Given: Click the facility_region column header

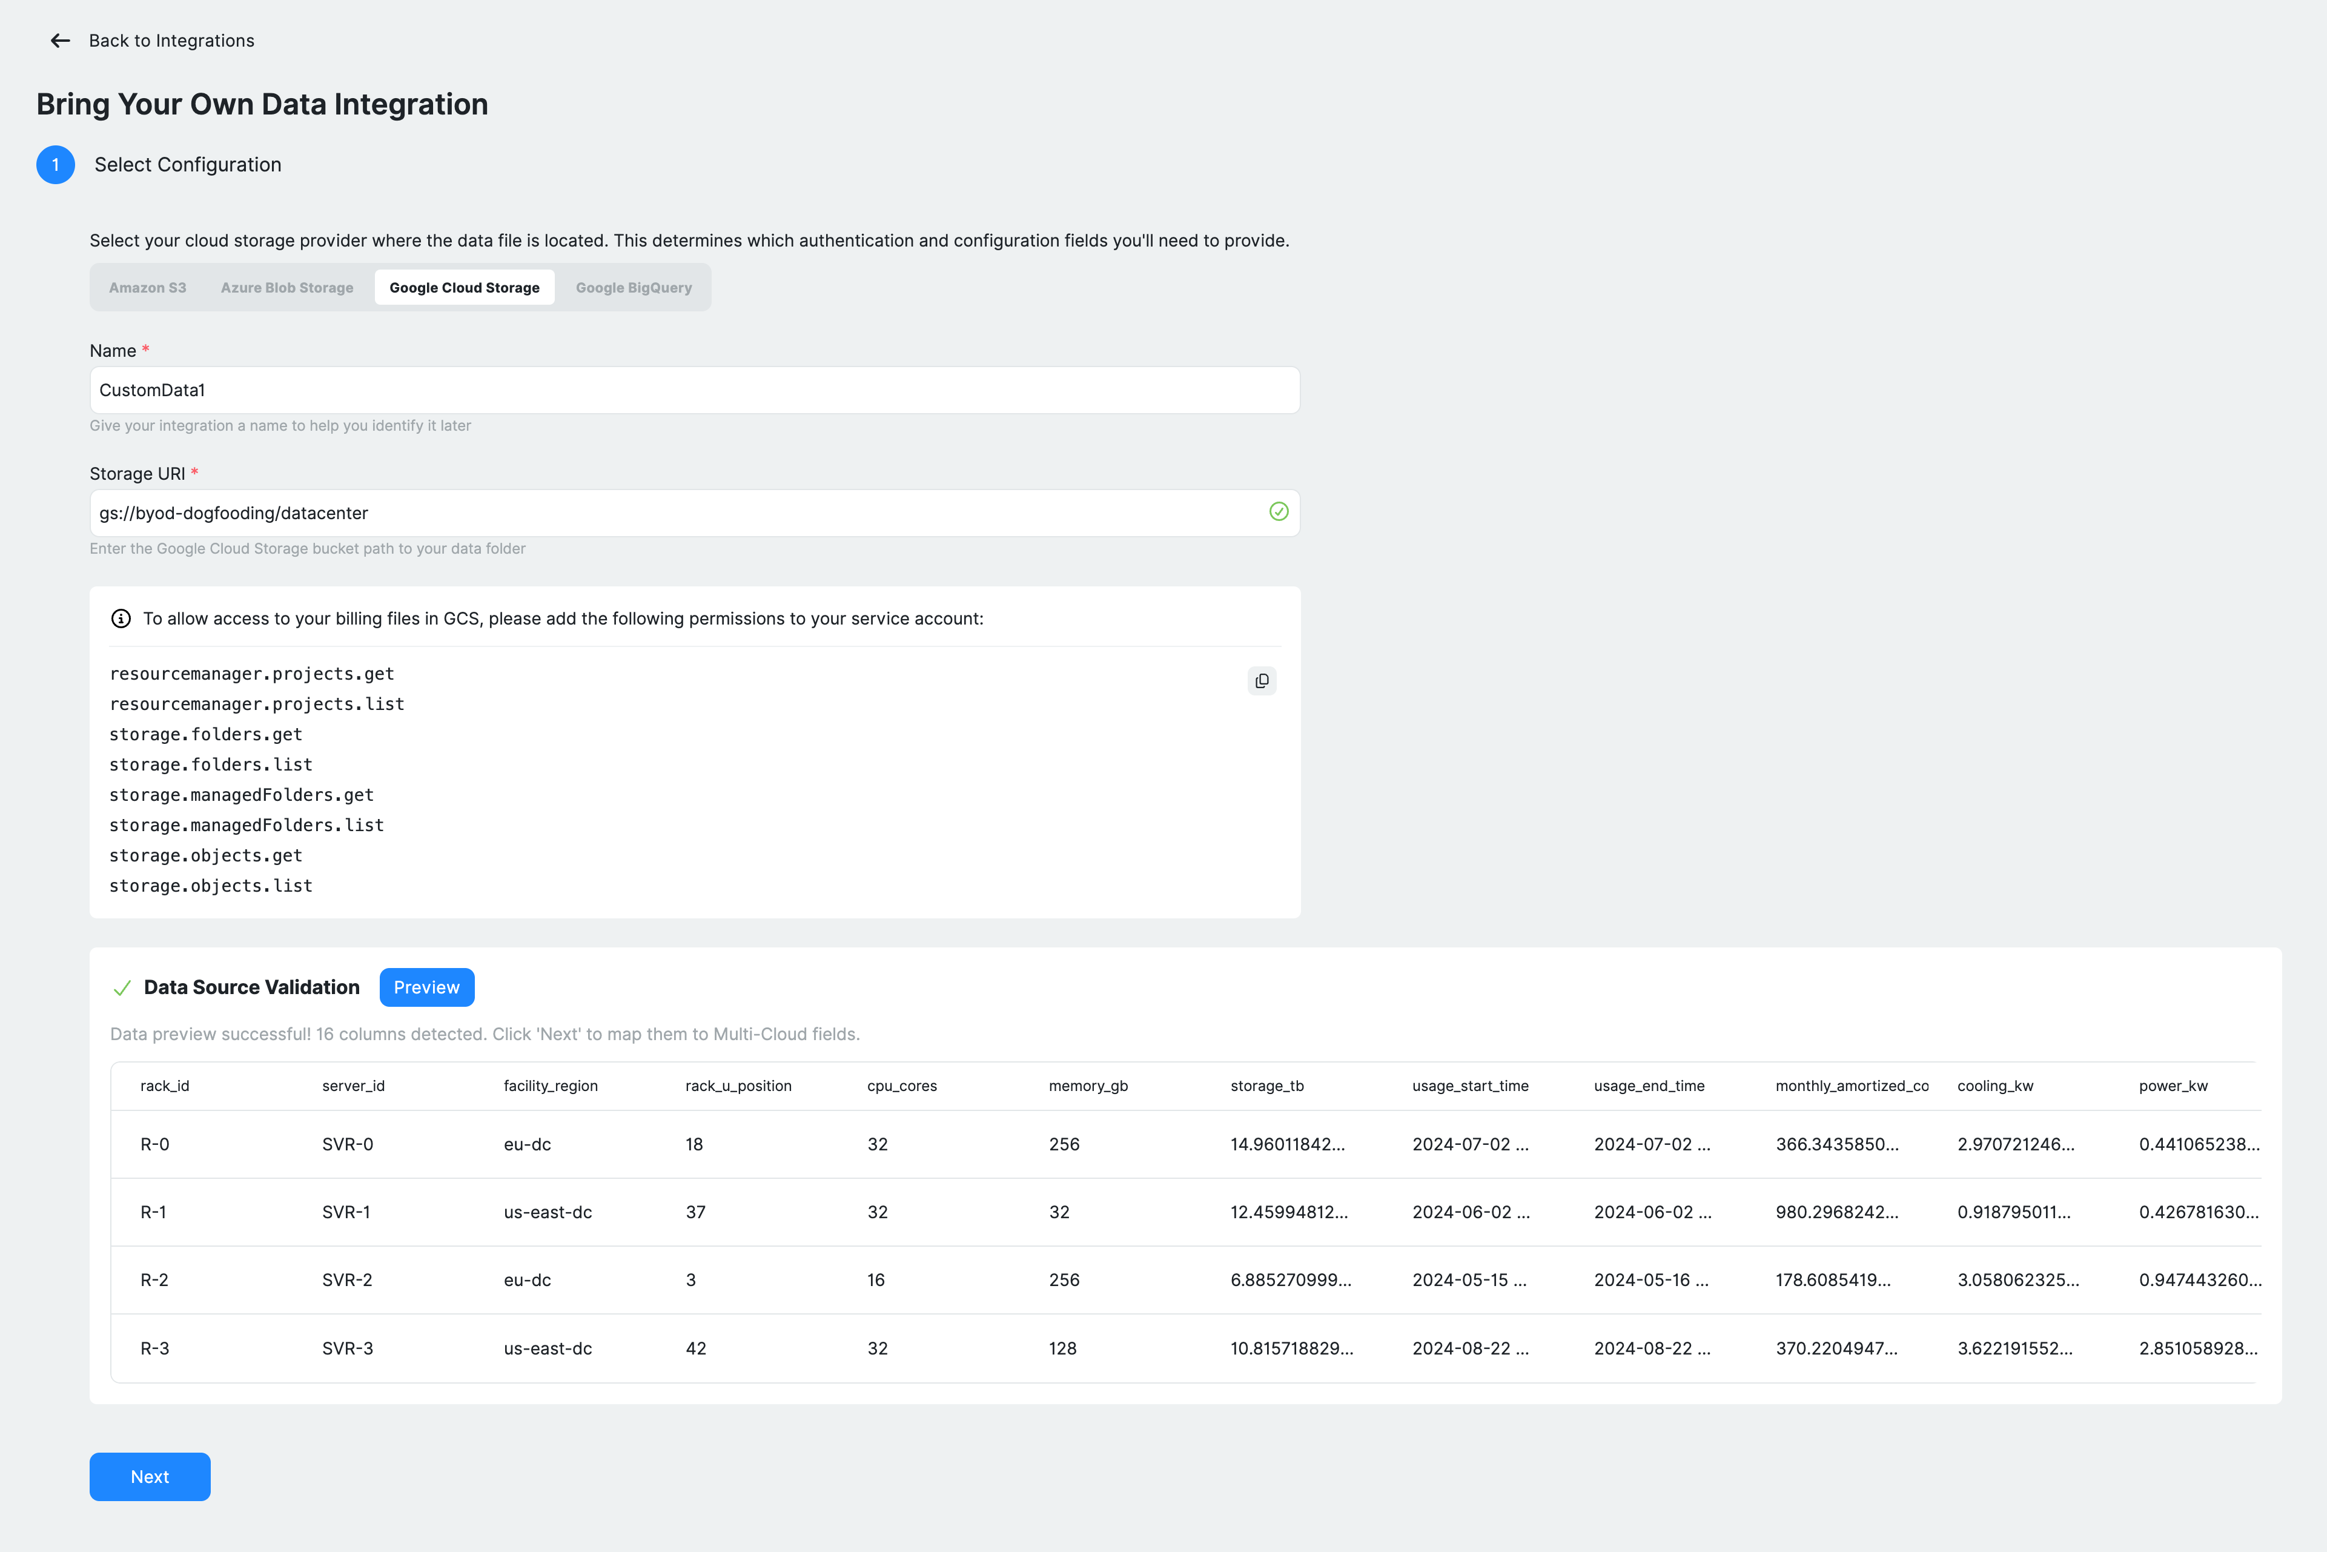Looking at the screenshot, I should click(550, 1086).
